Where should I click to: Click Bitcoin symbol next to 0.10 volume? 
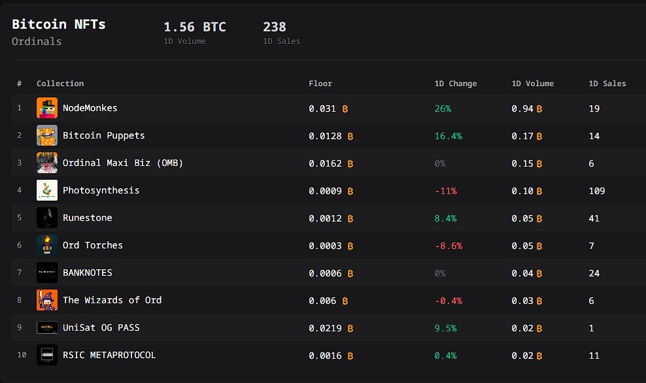(x=539, y=191)
